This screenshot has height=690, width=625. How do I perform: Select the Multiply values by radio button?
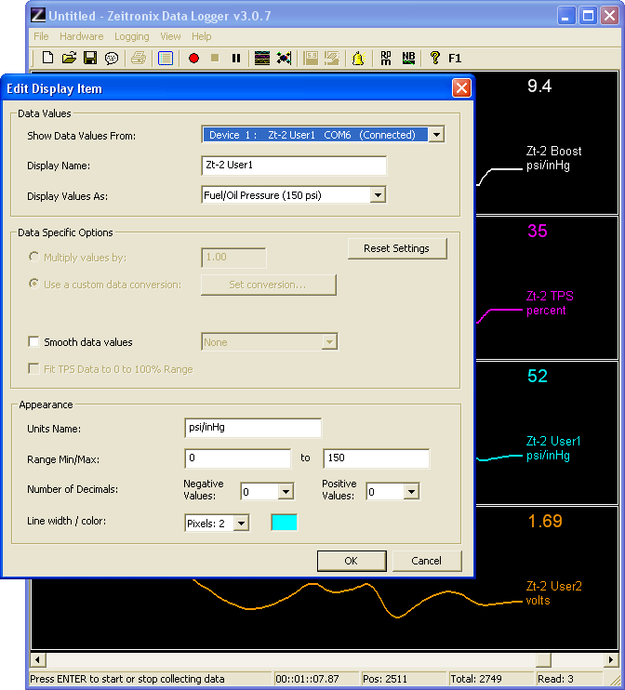33,257
